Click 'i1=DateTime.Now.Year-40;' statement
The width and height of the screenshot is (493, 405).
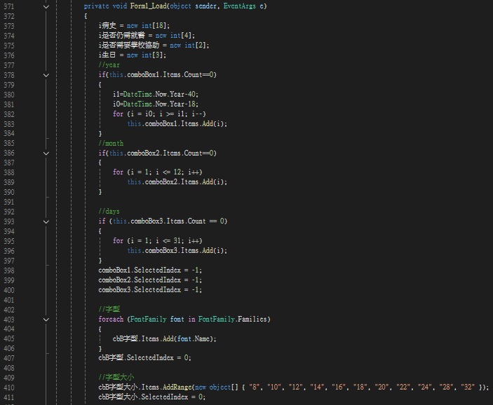156,95
